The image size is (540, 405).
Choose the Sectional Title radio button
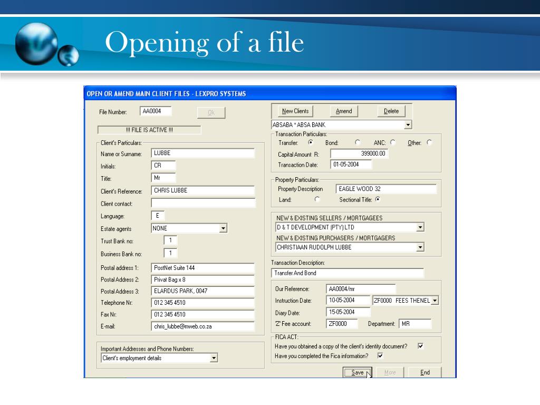pos(378,199)
